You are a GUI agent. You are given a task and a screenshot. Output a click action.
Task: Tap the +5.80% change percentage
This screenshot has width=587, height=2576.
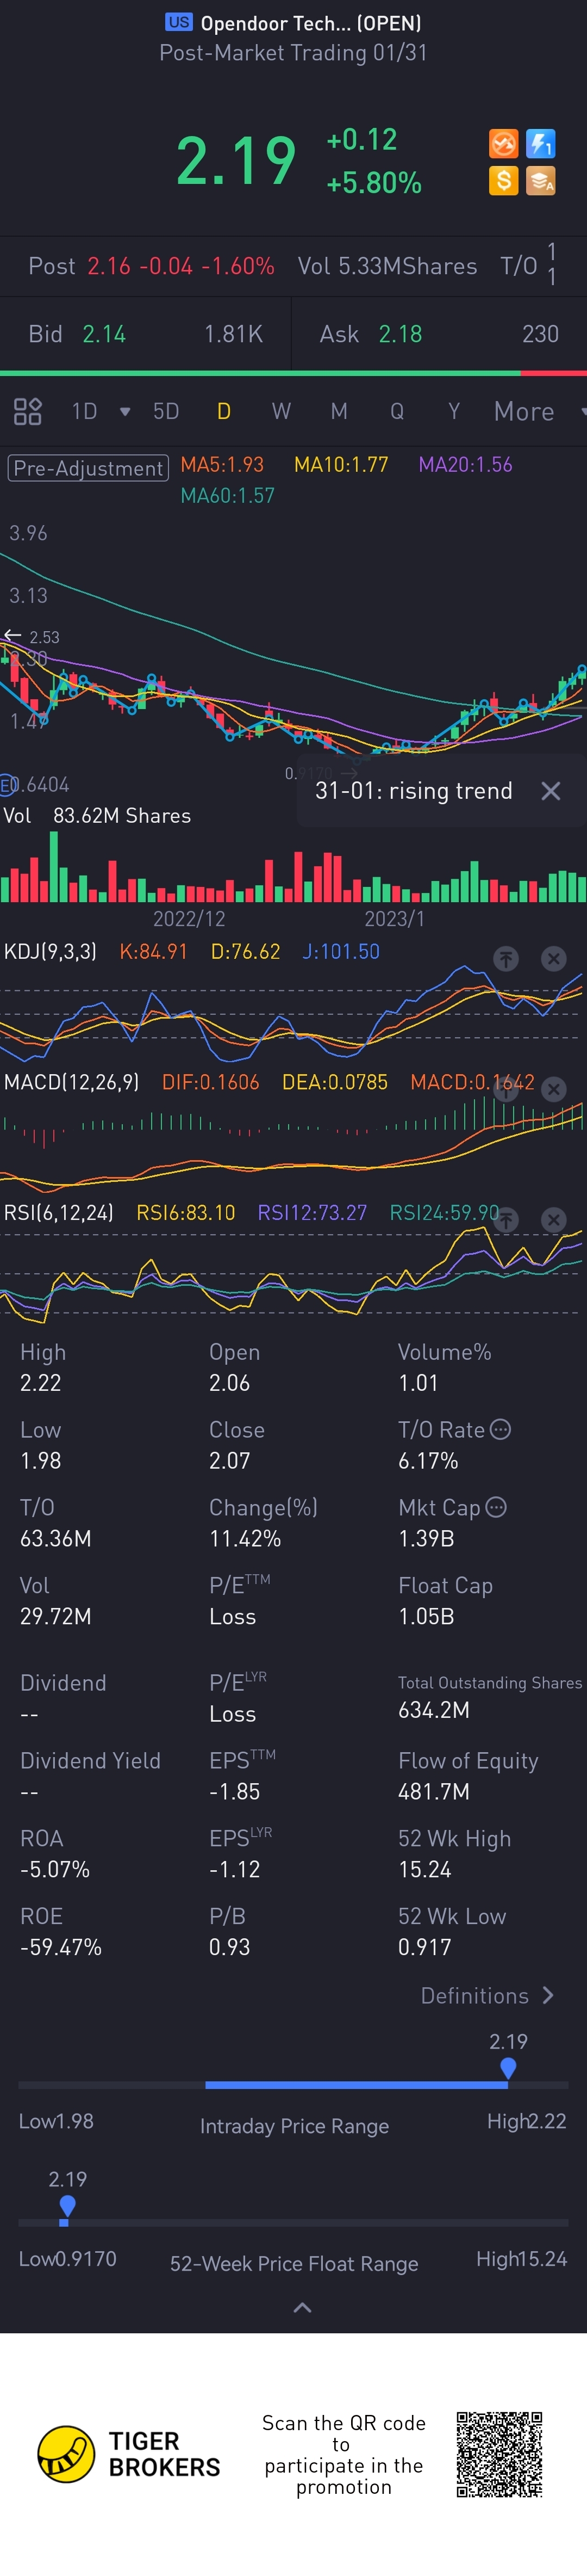pos(373,183)
